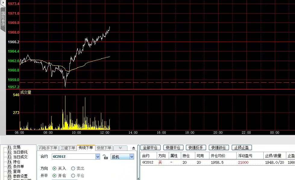The width and height of the screenshot is (295, 180).
Task: Click the 全部平仓 button
Action: [x=150, y=148]
